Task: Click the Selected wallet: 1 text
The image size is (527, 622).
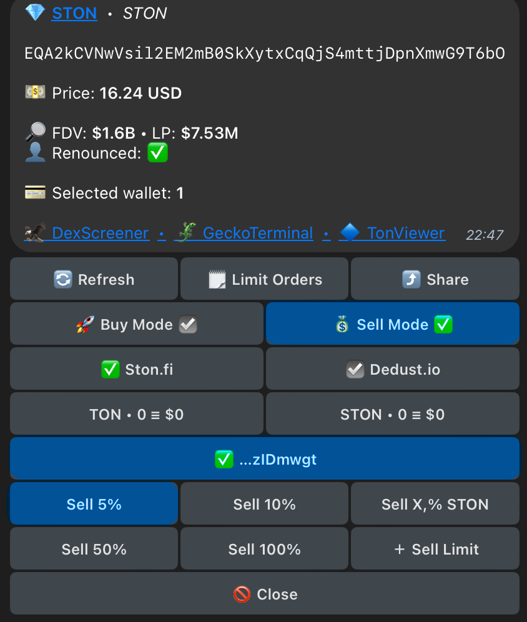Action: click(118, 193)
